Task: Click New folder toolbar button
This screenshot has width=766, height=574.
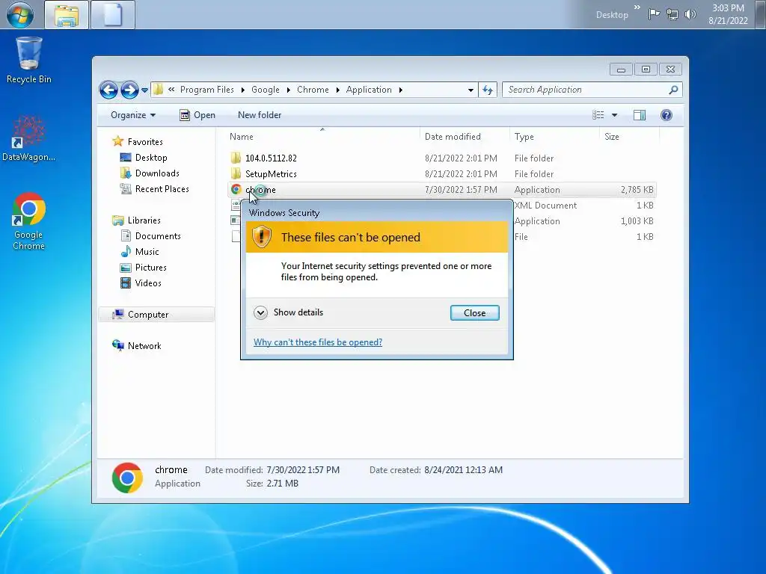Action: point(260,115)
